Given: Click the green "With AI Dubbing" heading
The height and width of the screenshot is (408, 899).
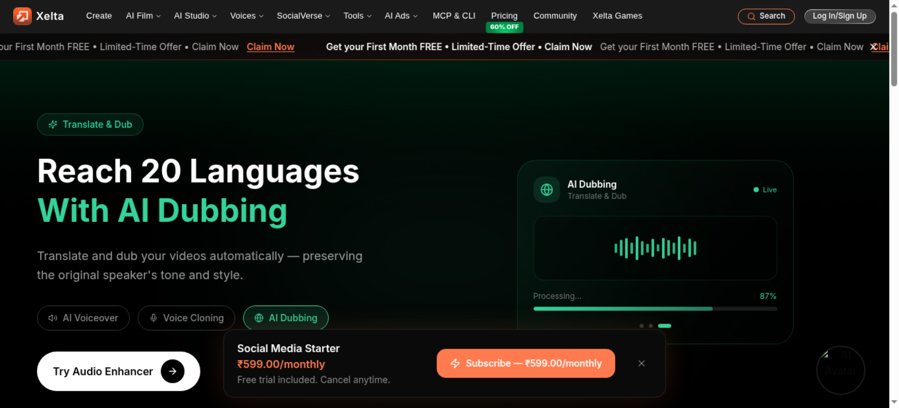Looking at the screenshot, I should (x=162, y=210).
